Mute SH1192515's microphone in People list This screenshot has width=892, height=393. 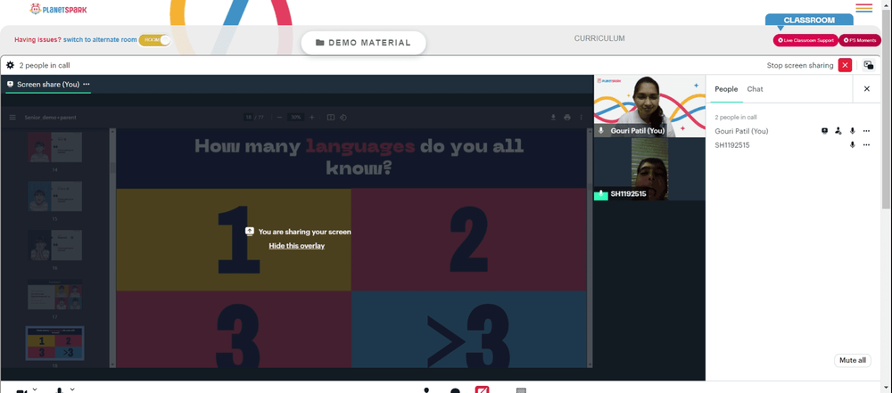(x=852, y=145)
